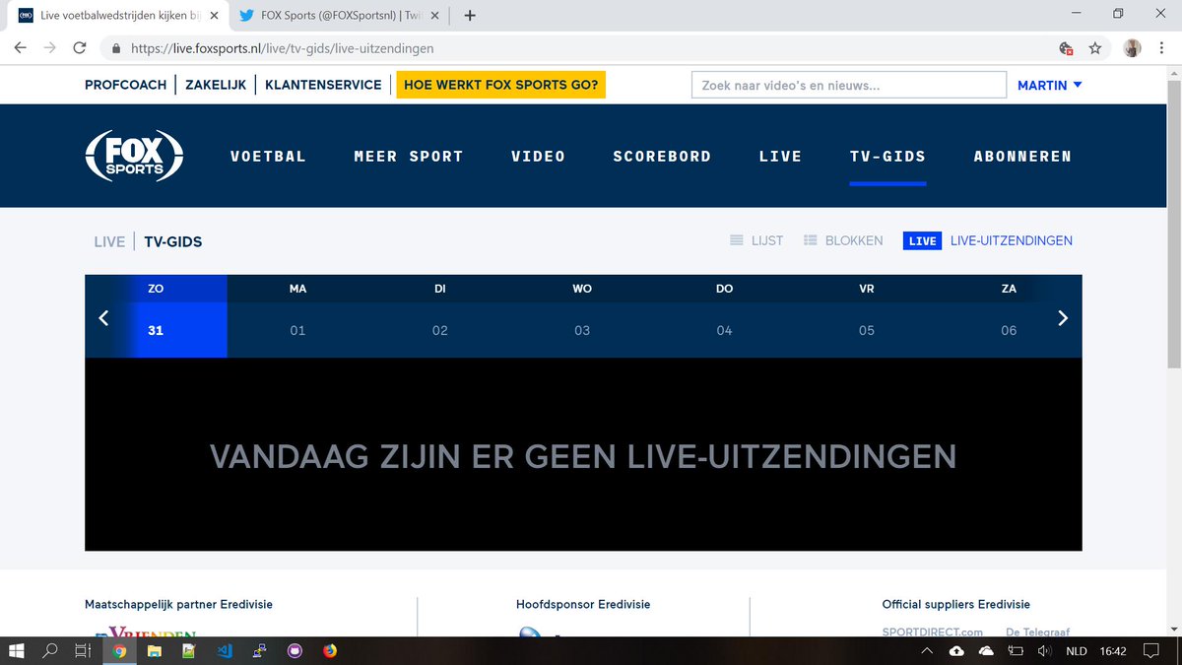Click the LIVE sub-navigation link beside TV-GIDS
The width and height of the screenshot is (1182, 665).
(109, 241)
